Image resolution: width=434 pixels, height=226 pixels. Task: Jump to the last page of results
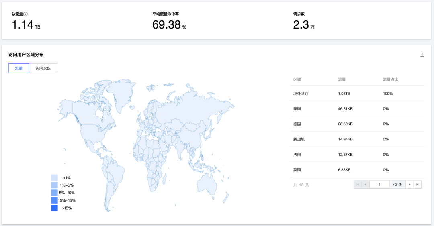pos(418,185)
